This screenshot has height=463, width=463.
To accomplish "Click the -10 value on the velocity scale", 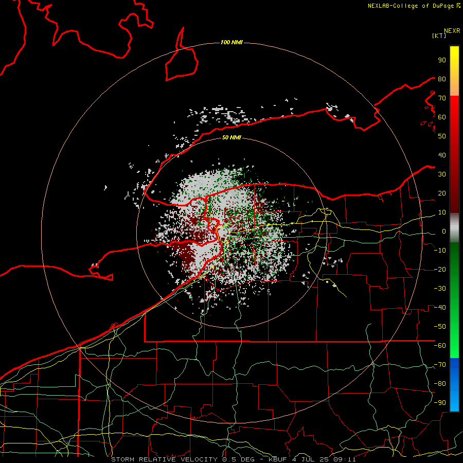I will pos(440,251).
